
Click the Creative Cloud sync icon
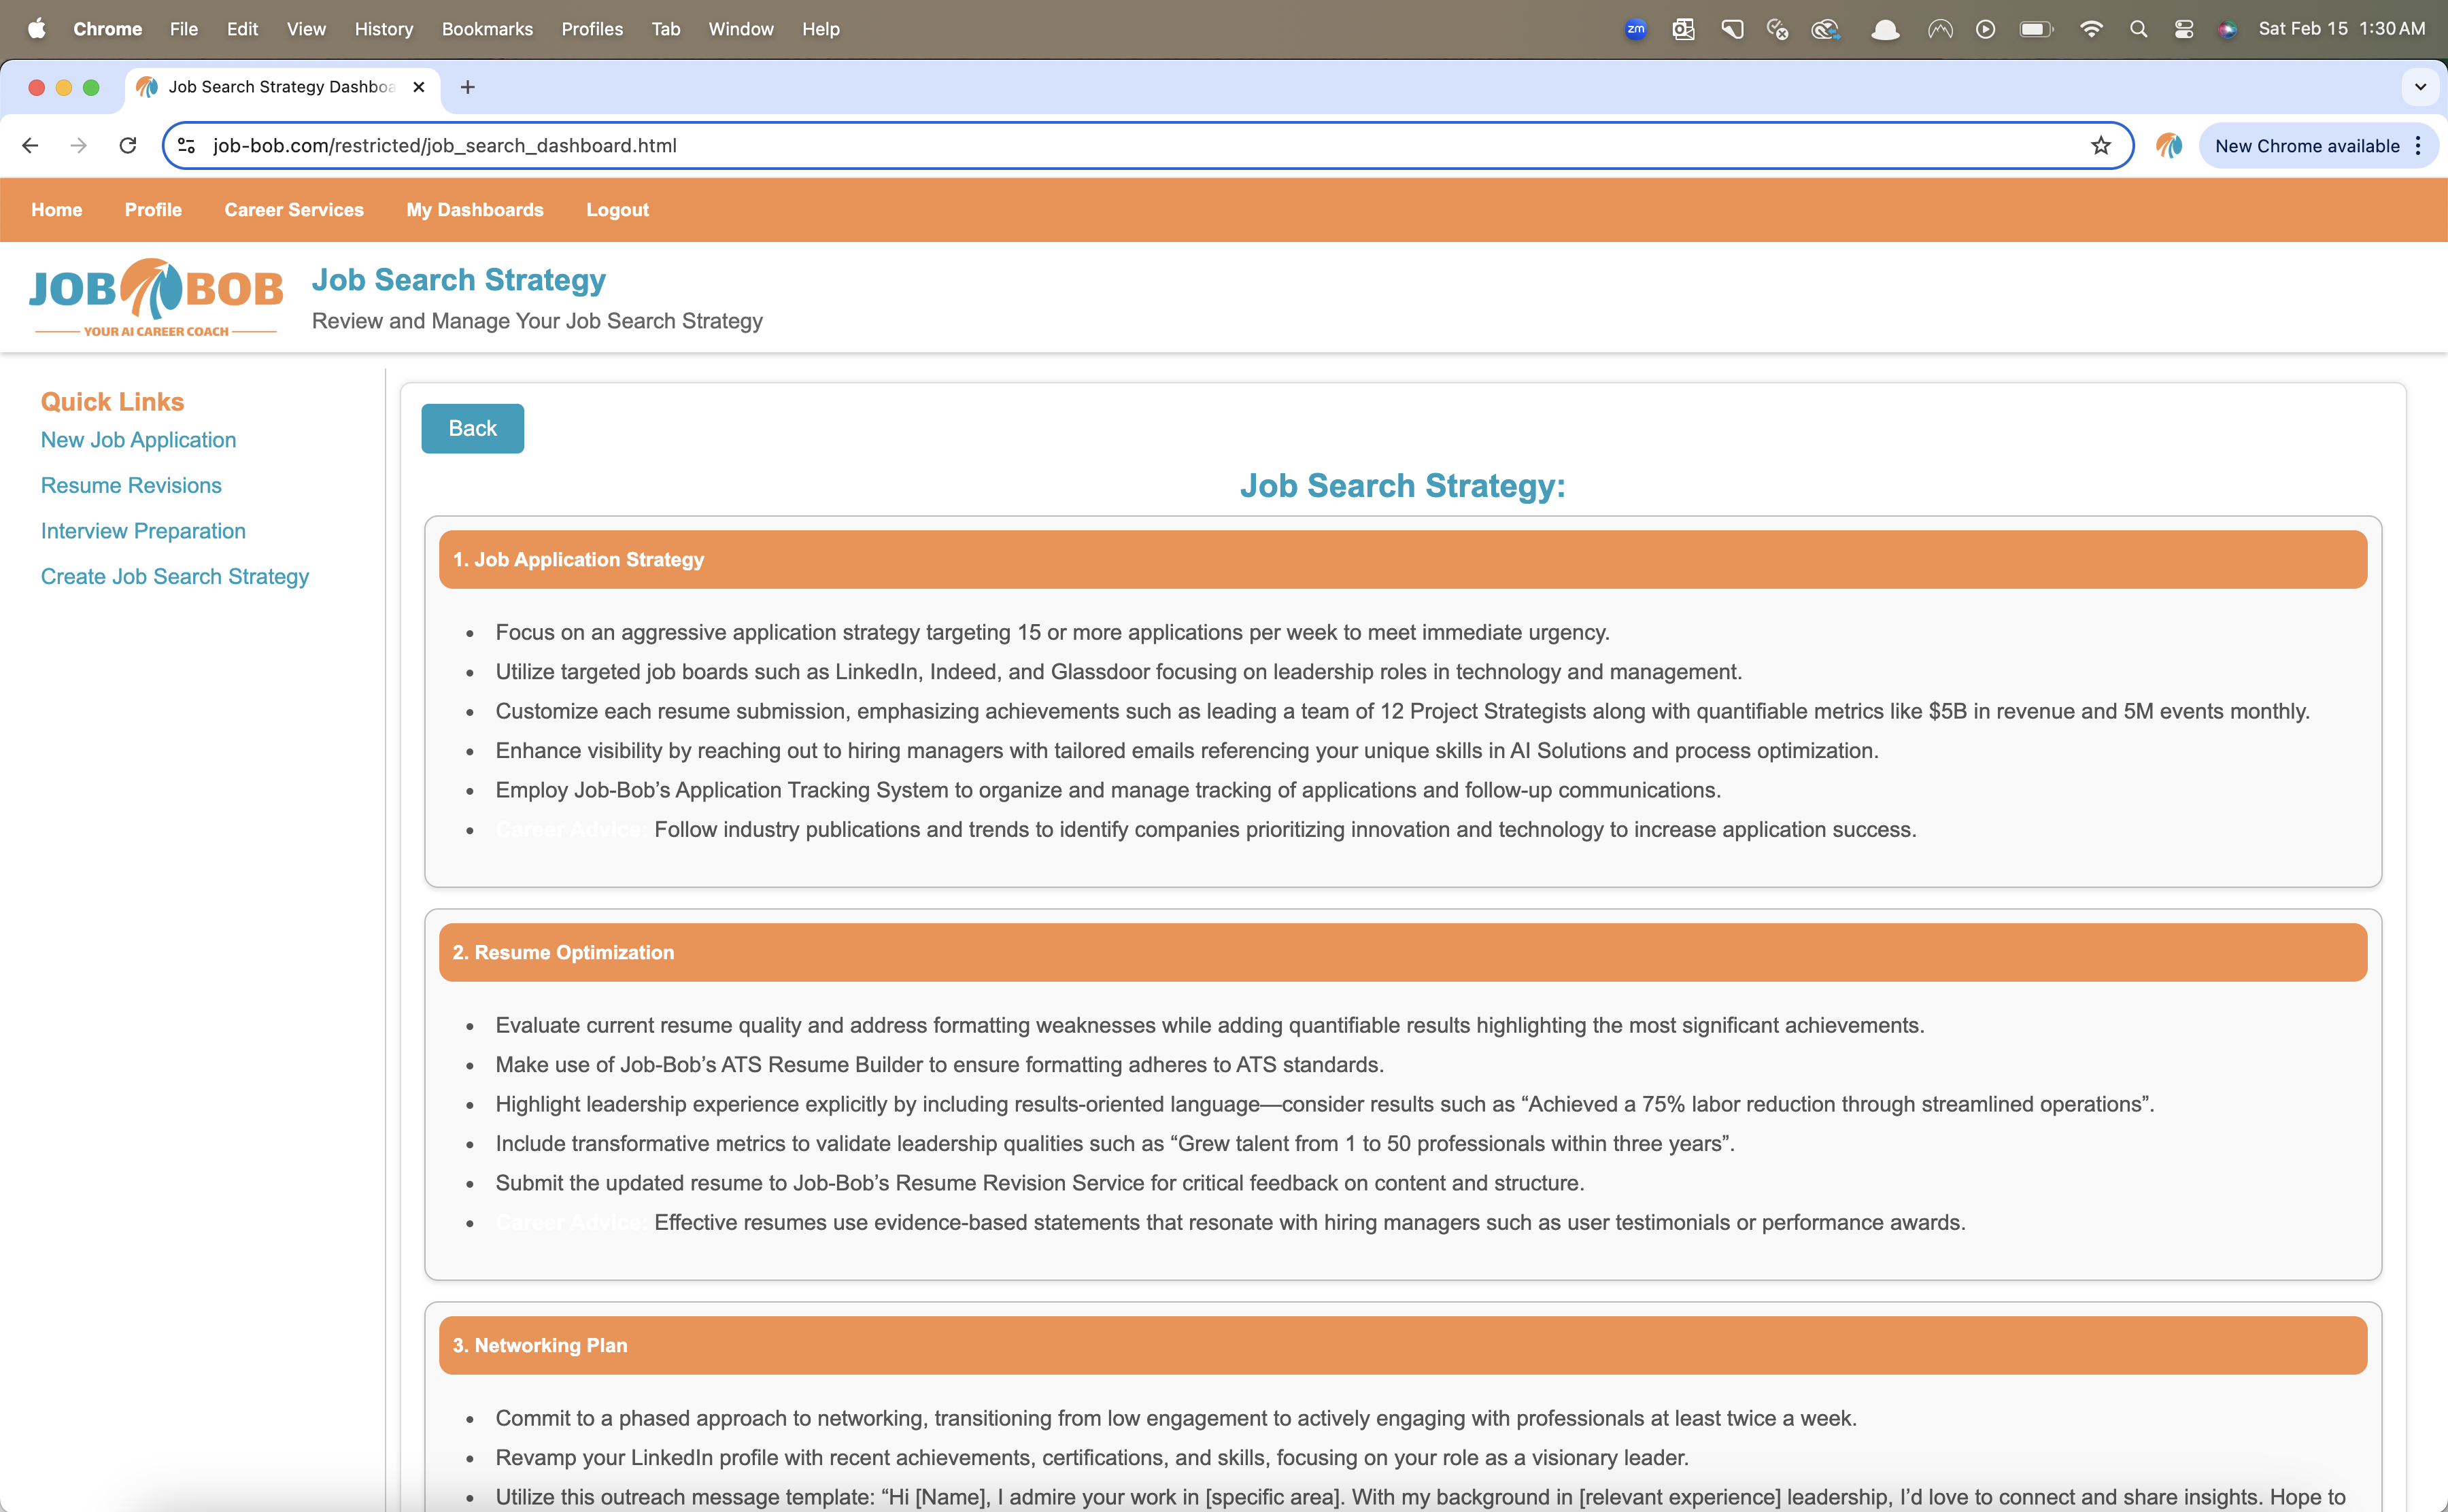[x=1825, y=29]
